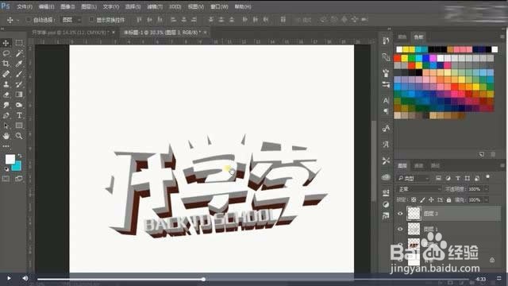Select the Eraser tool
The image size is (508, 286).
coord(6,95)
